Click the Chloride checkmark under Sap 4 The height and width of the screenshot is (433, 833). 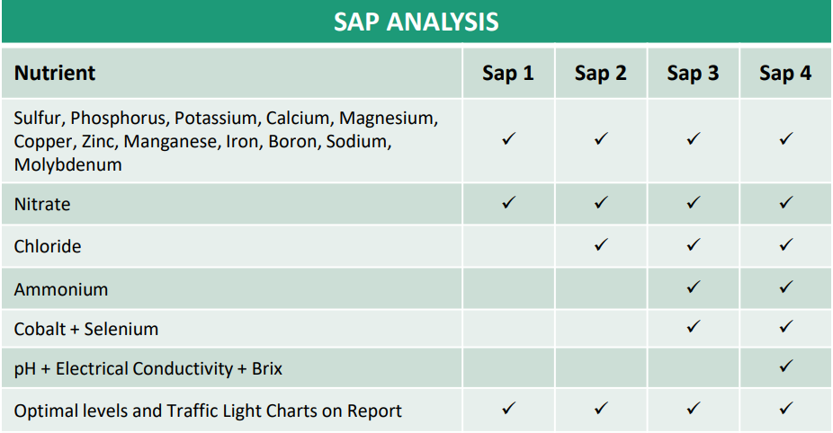785,244
